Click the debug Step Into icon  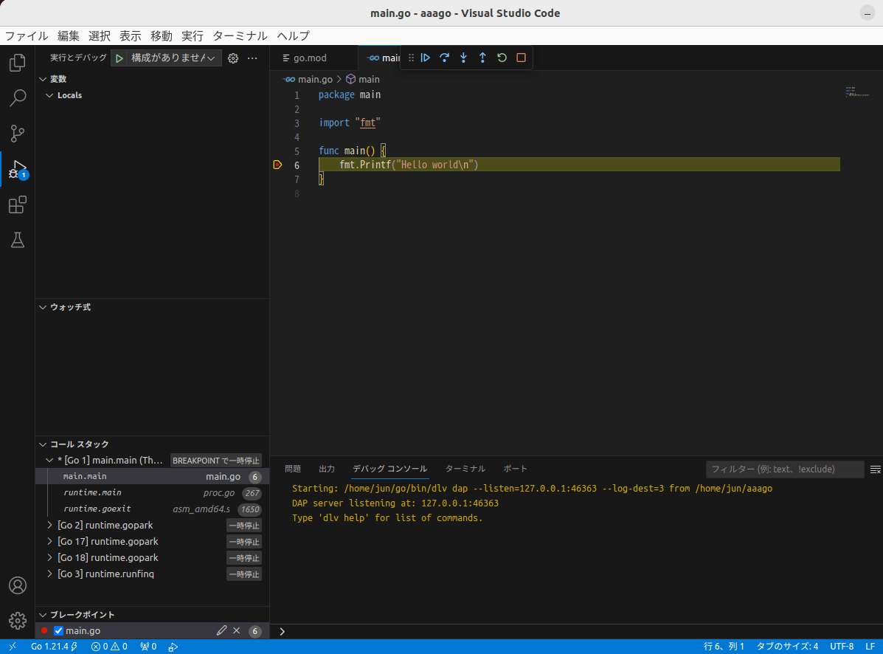(463, 58)
